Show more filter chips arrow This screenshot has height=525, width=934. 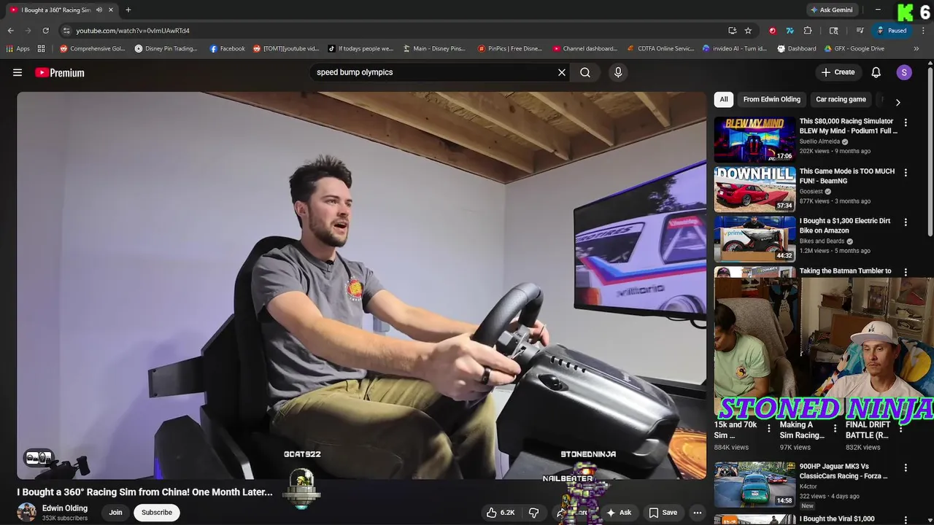(x=898, y=102)
